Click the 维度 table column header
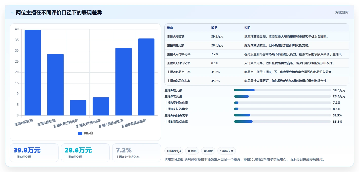Screen dimensions: 359x172 (170, 28)
